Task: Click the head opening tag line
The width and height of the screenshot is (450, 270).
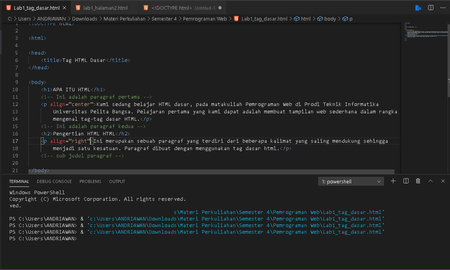Action: [x=37, y=53]
